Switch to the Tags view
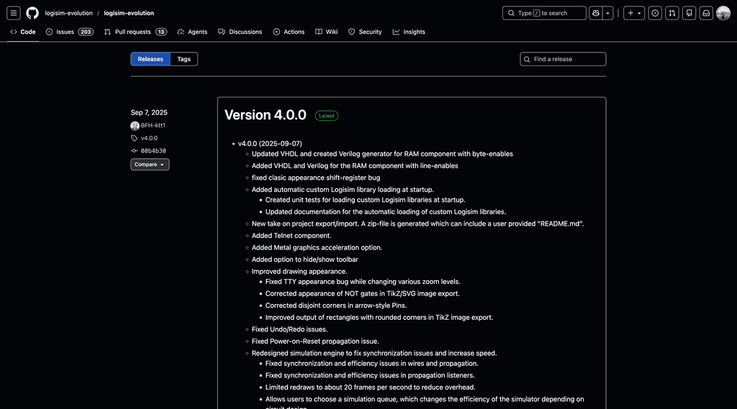Screen dimensions: 737x409 tap(184, 59)
